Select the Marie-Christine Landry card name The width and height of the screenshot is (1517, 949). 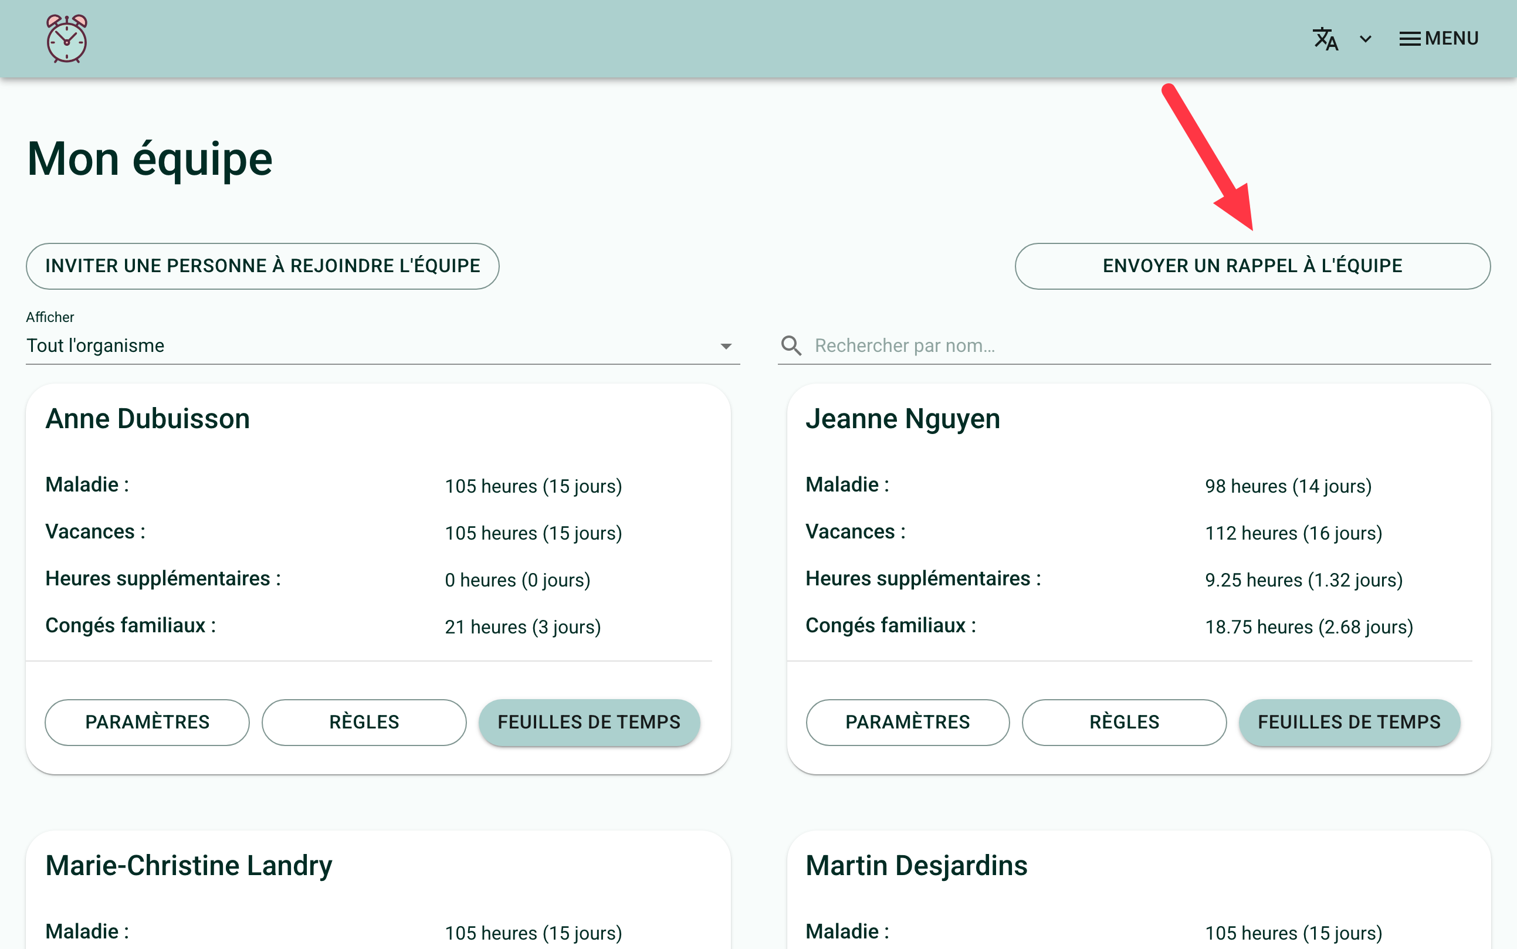pyautogui.click(x=189, y=866)
